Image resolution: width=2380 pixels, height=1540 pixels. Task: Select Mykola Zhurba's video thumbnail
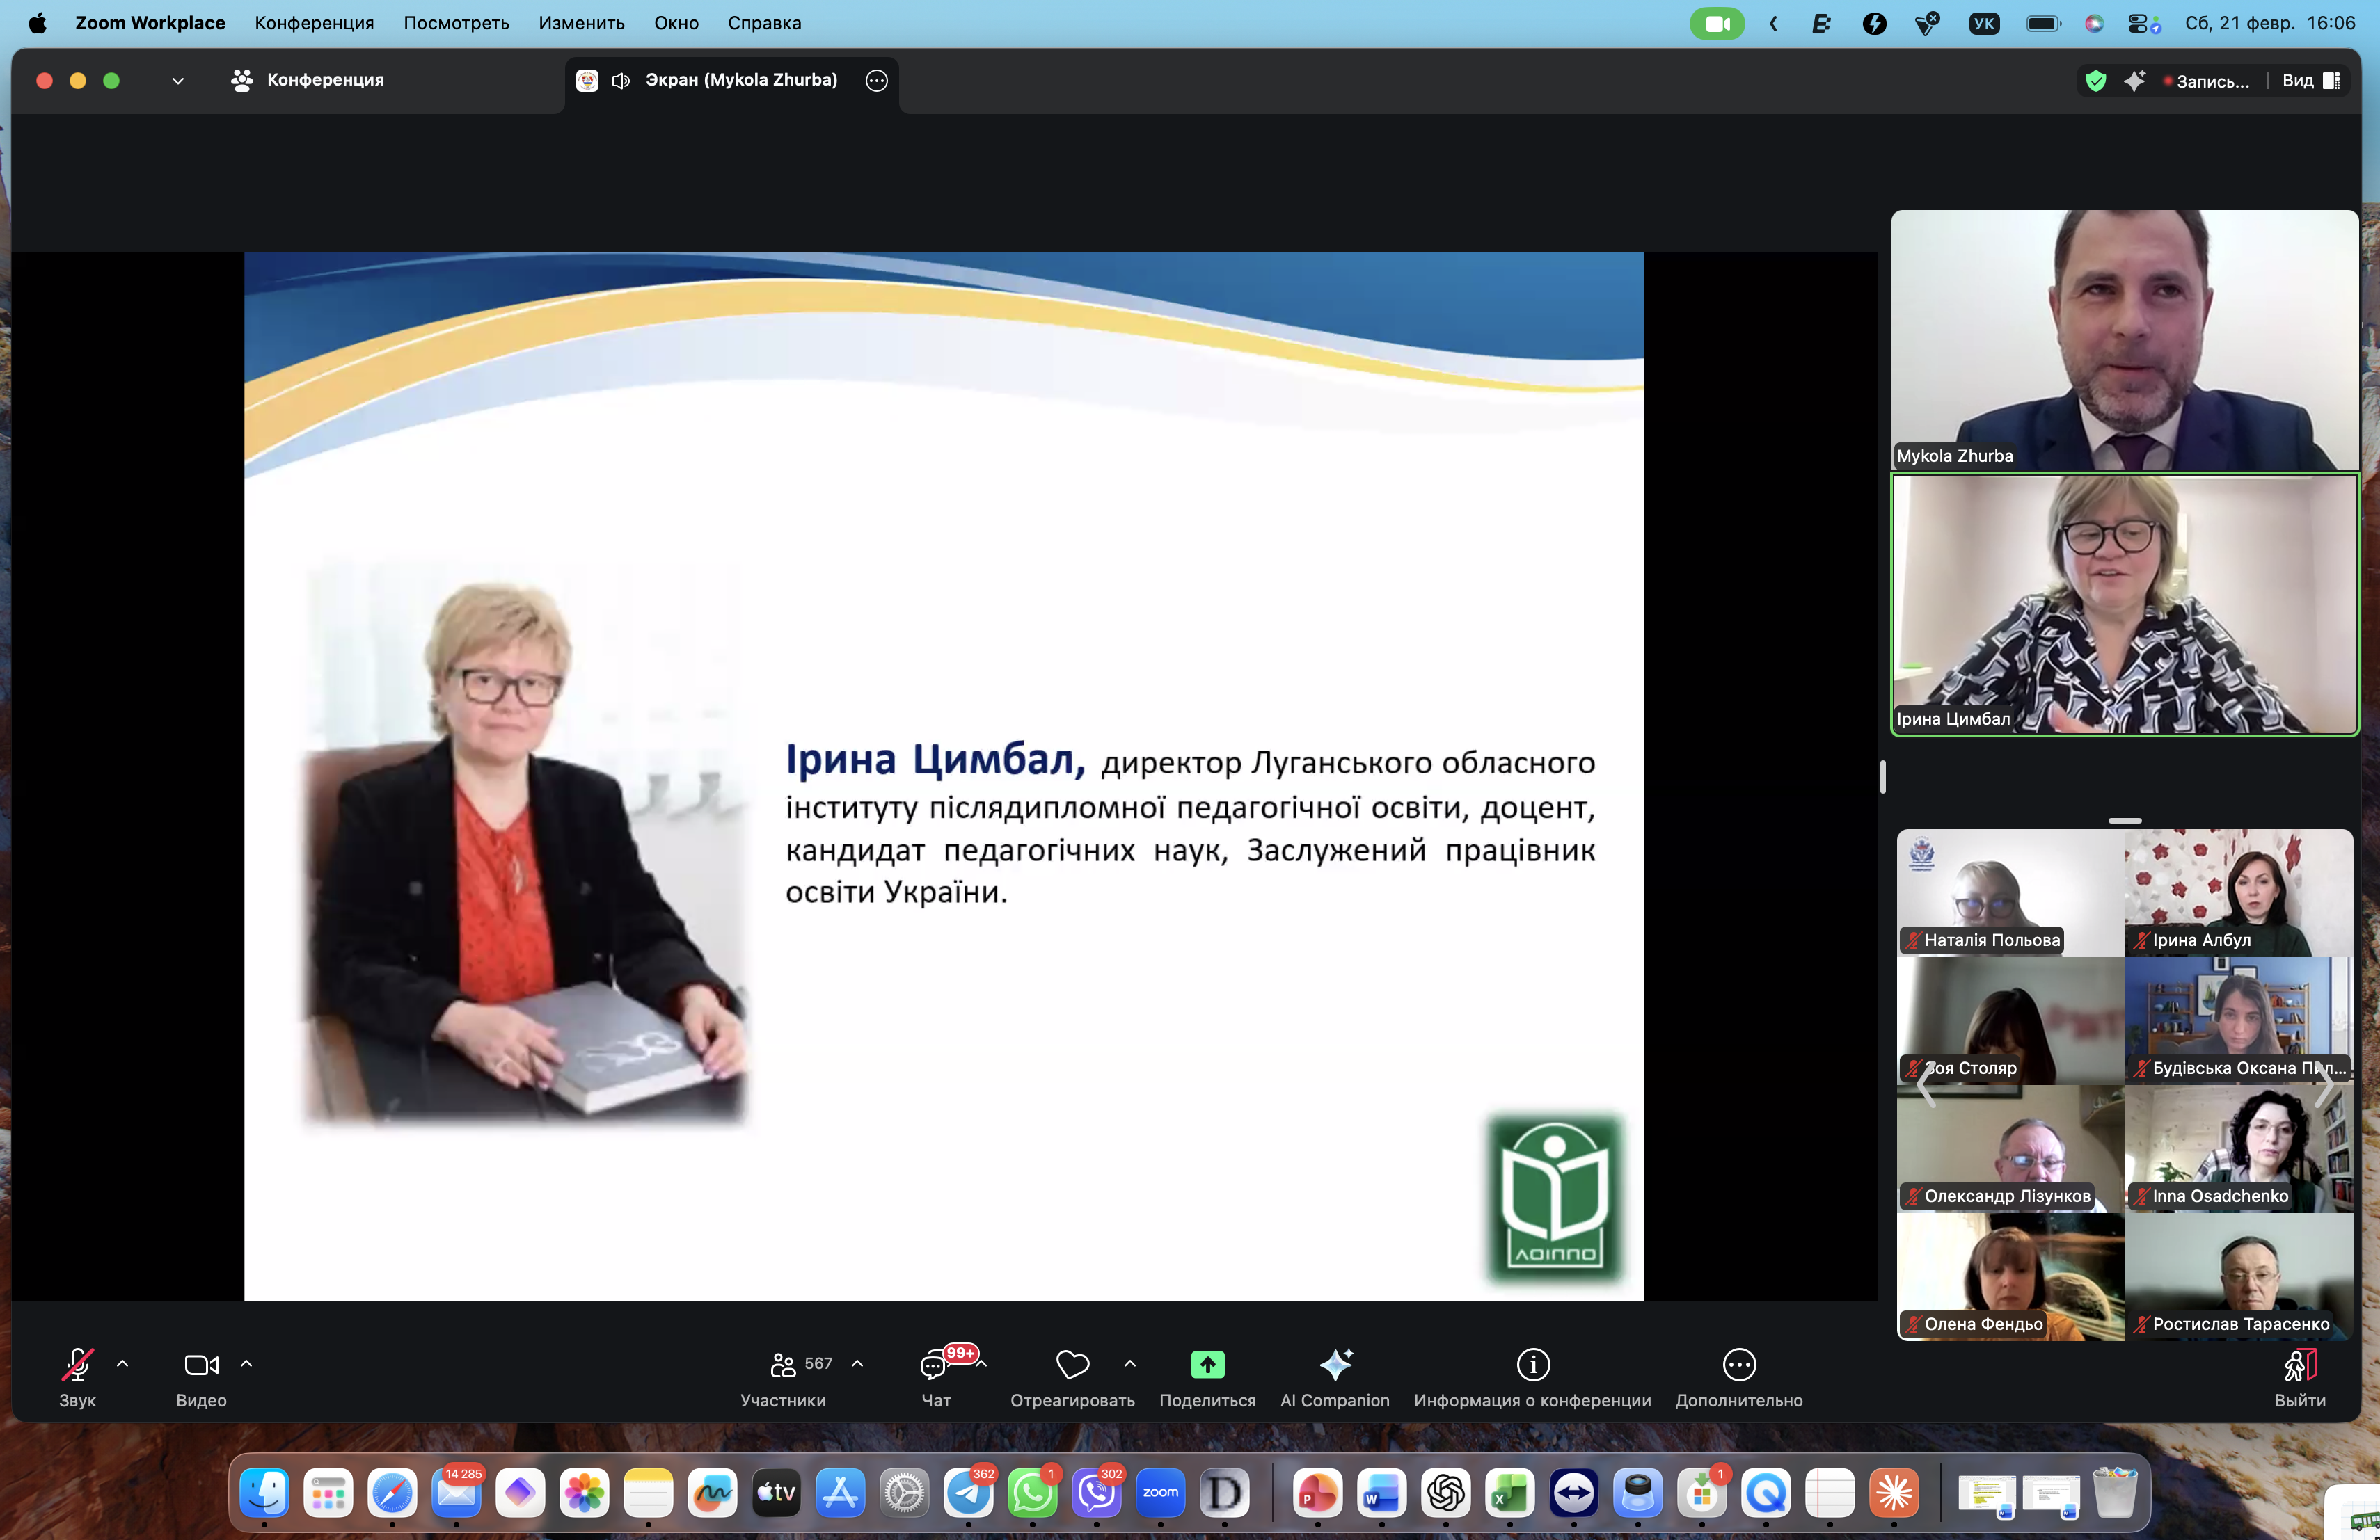pyautogui.click(x=2124, y=339)
